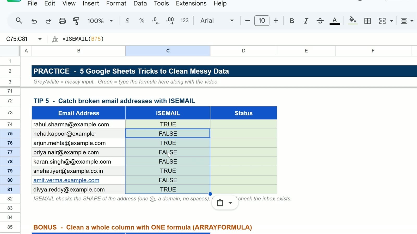417x234 pixels.
Task: Open the Arial font dropdown
Action: pyautogui.click(x=217, y=21)
